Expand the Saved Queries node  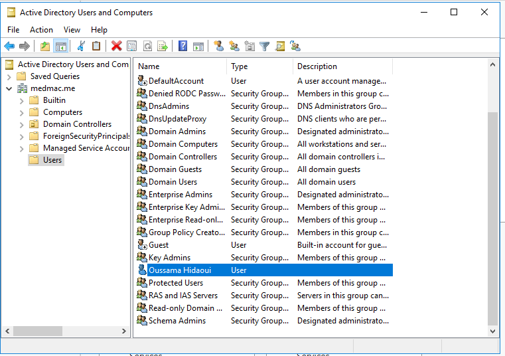tap(9, 77)
